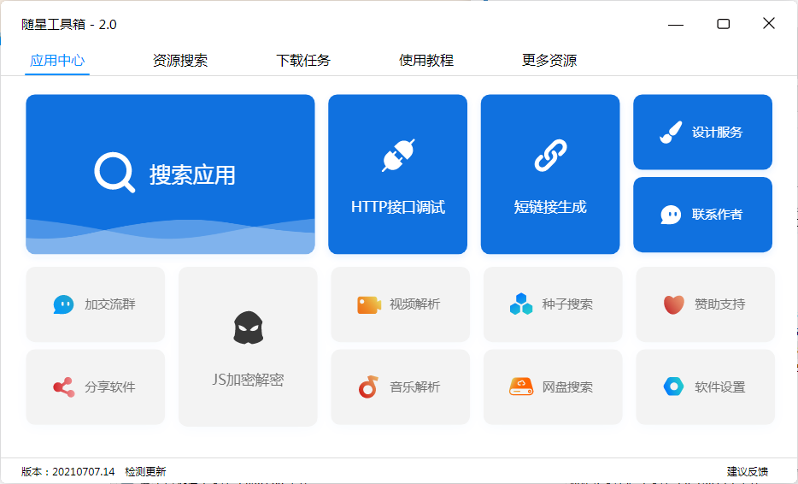Select the 更多资源 tab
The image size is (798, 484).
[x=549, y=61]
